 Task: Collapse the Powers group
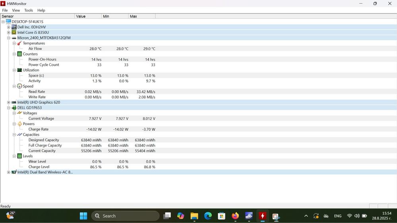[x=14, y=124]
